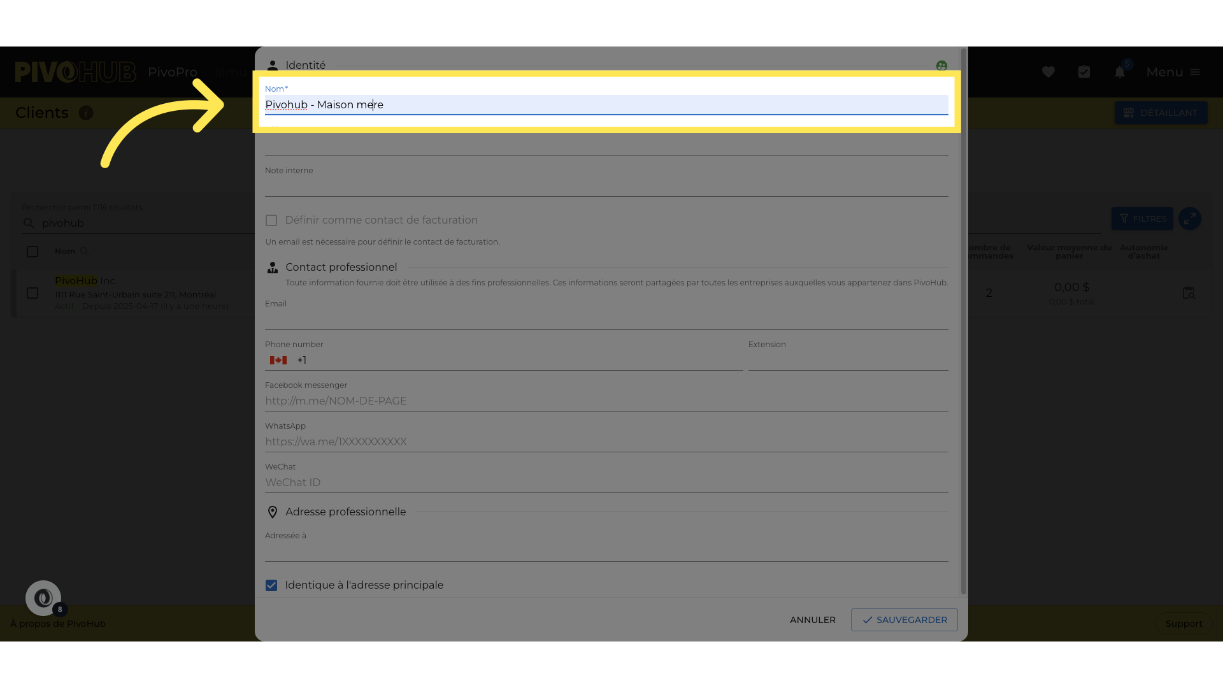Click the chat widget bubble icon
This screenshot has height=688, width=1223.
click(x=43, y=598)
